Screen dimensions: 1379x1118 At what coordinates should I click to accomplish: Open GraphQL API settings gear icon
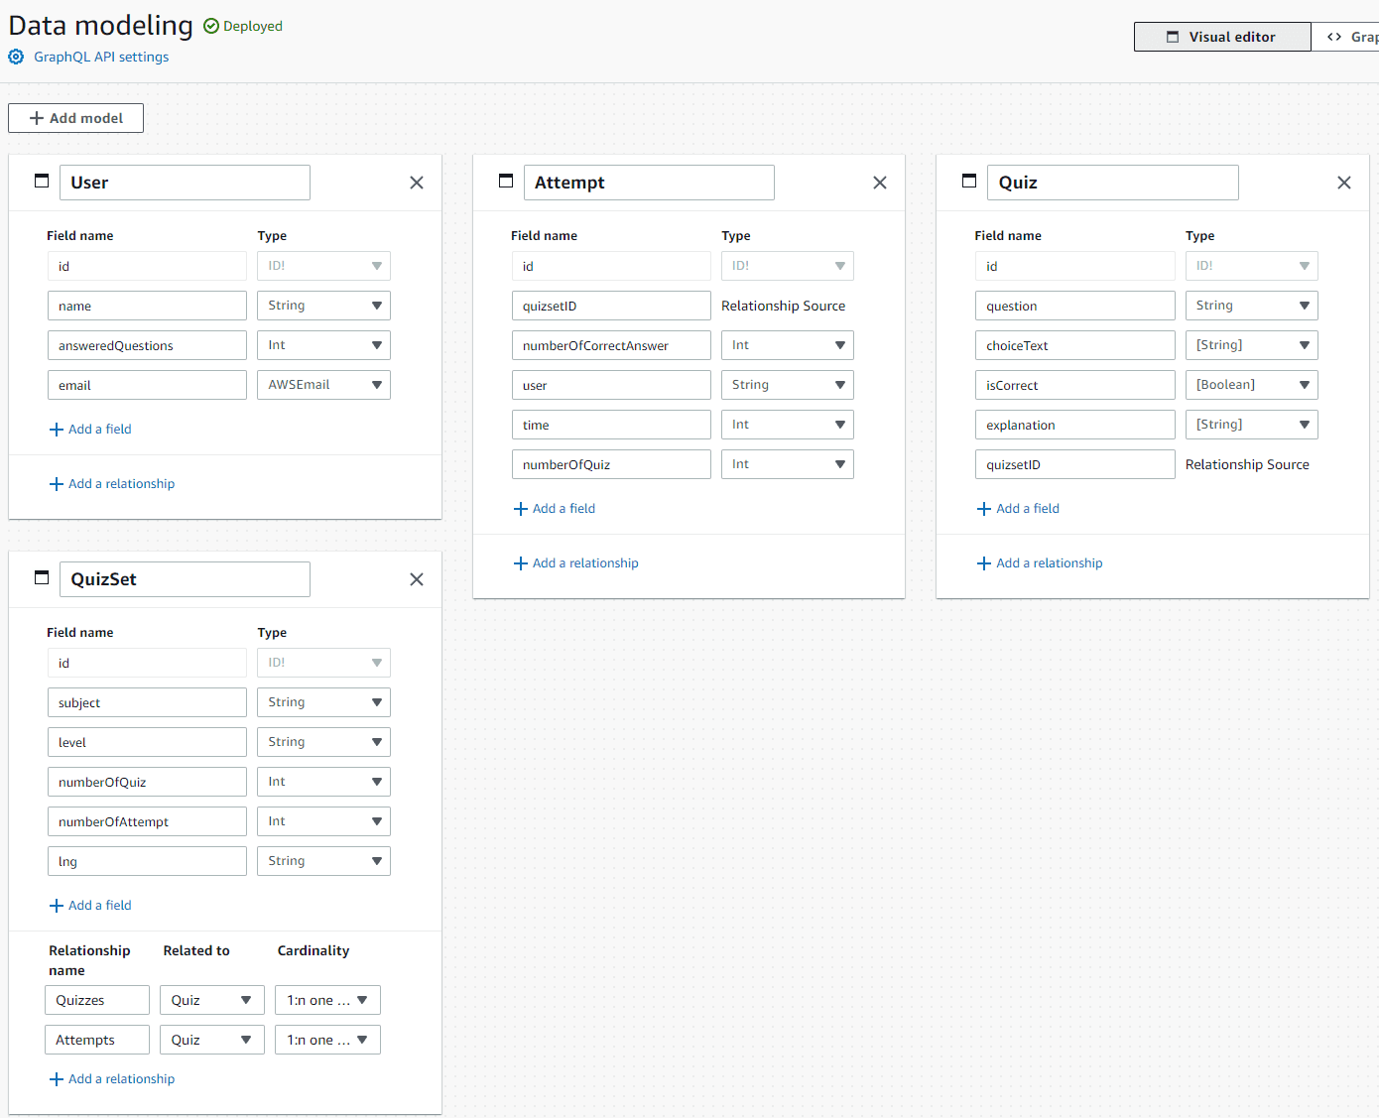pos(16,58)
